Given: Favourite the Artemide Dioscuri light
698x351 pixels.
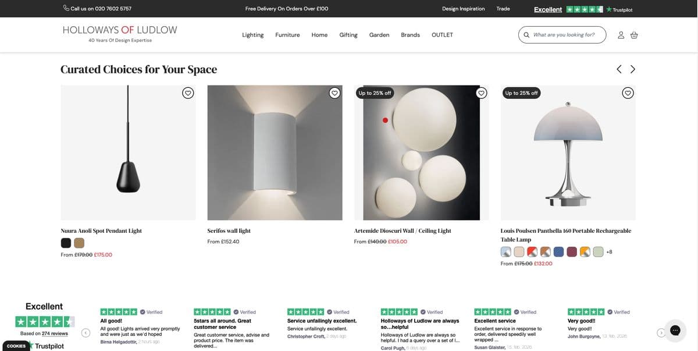Looking at the screenshot, I should point(481,93).
